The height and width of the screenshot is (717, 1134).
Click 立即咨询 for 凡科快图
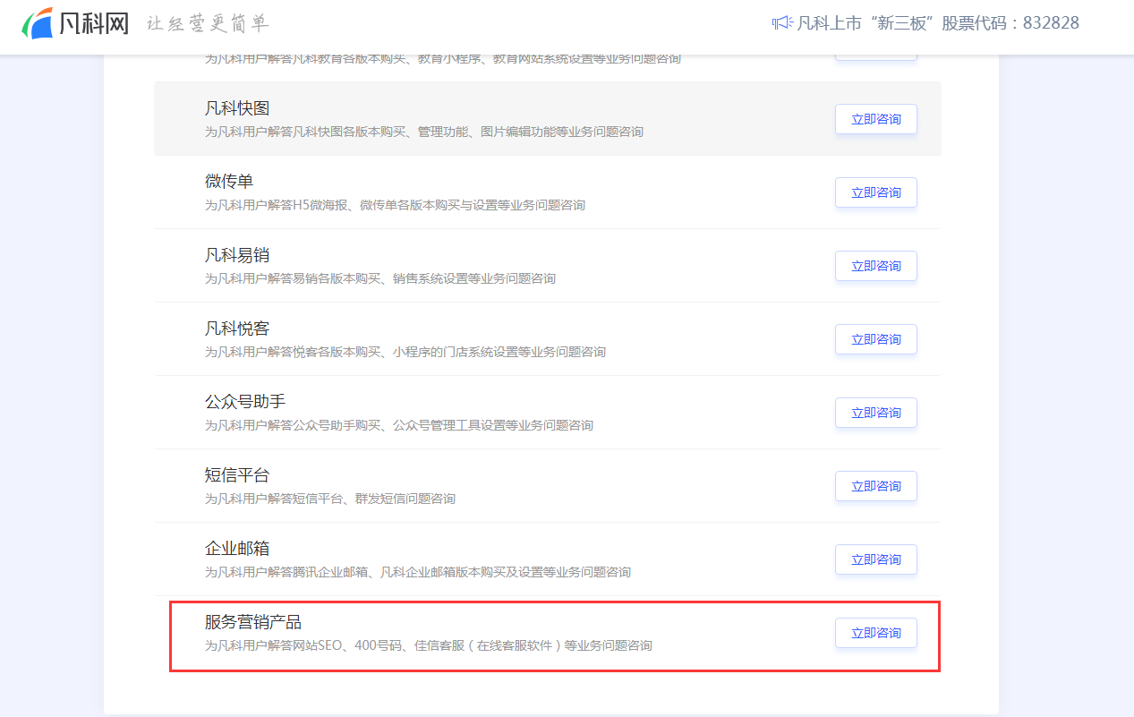click(x=876, y=119)
